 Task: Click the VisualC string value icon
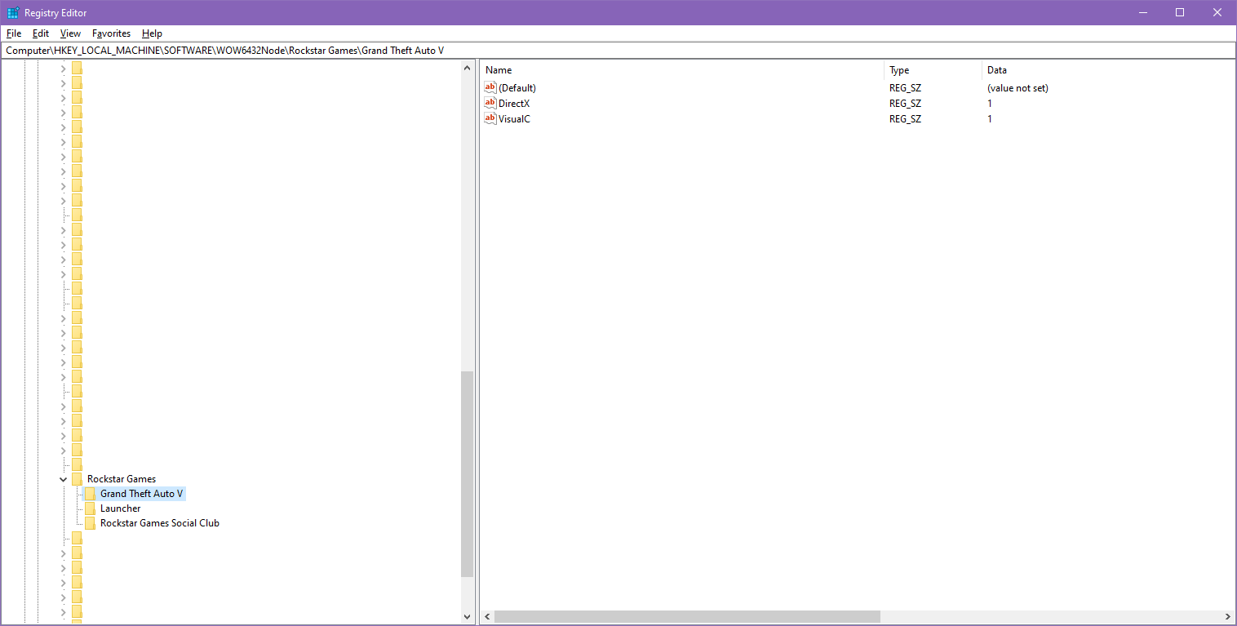[x=490, y=118]
